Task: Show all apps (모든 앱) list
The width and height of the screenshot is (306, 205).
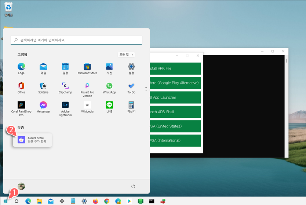Action: tap(126, 54)
